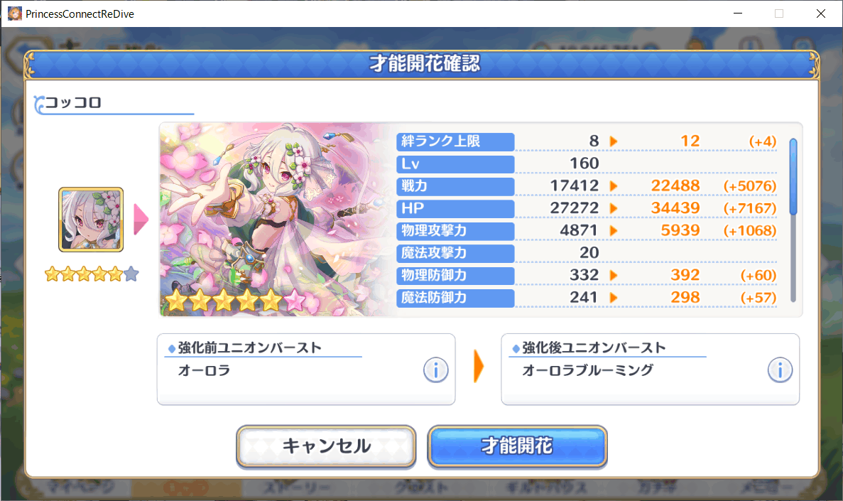843x501 pixels.
Task: Click the pink arrow beside the portrait
Action: point(141,219)
